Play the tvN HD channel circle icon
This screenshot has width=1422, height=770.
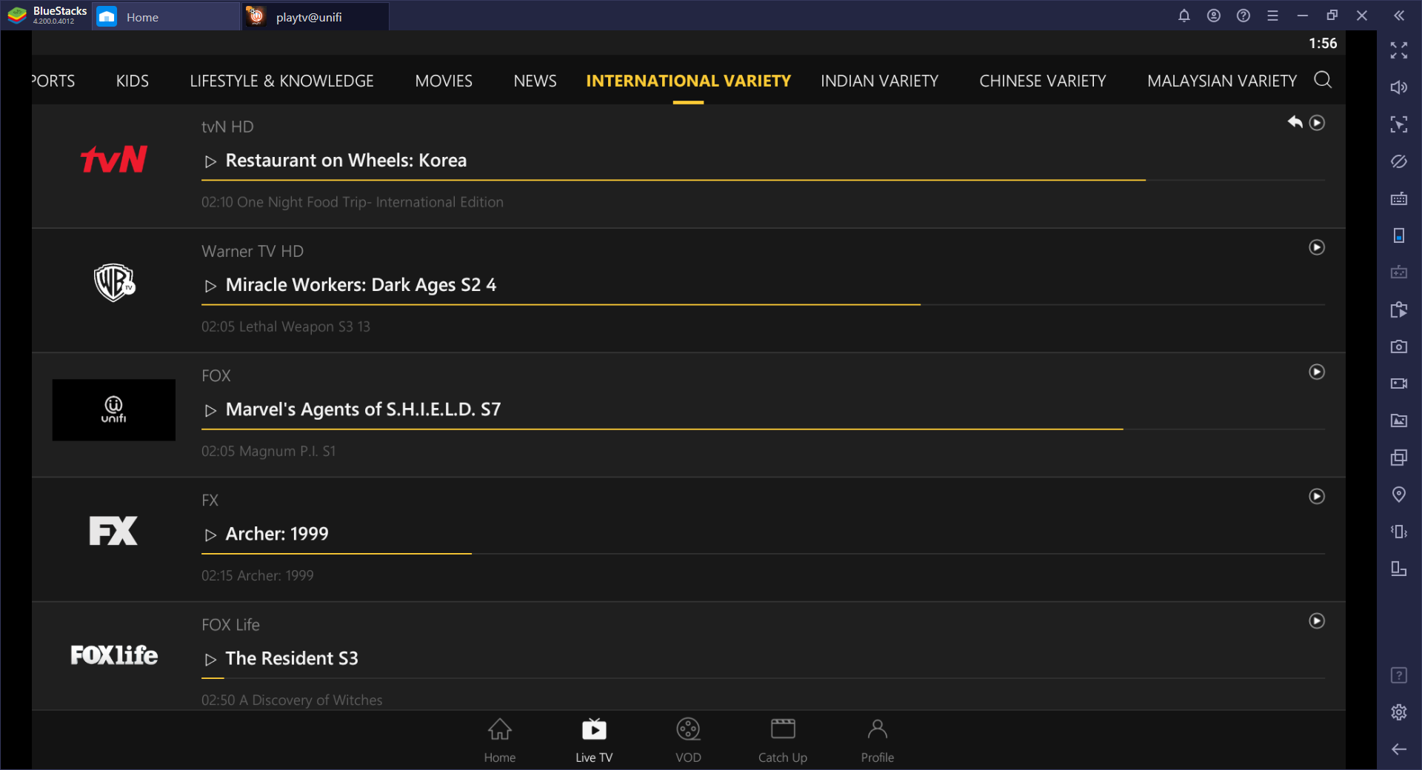tap(1317, 123)
